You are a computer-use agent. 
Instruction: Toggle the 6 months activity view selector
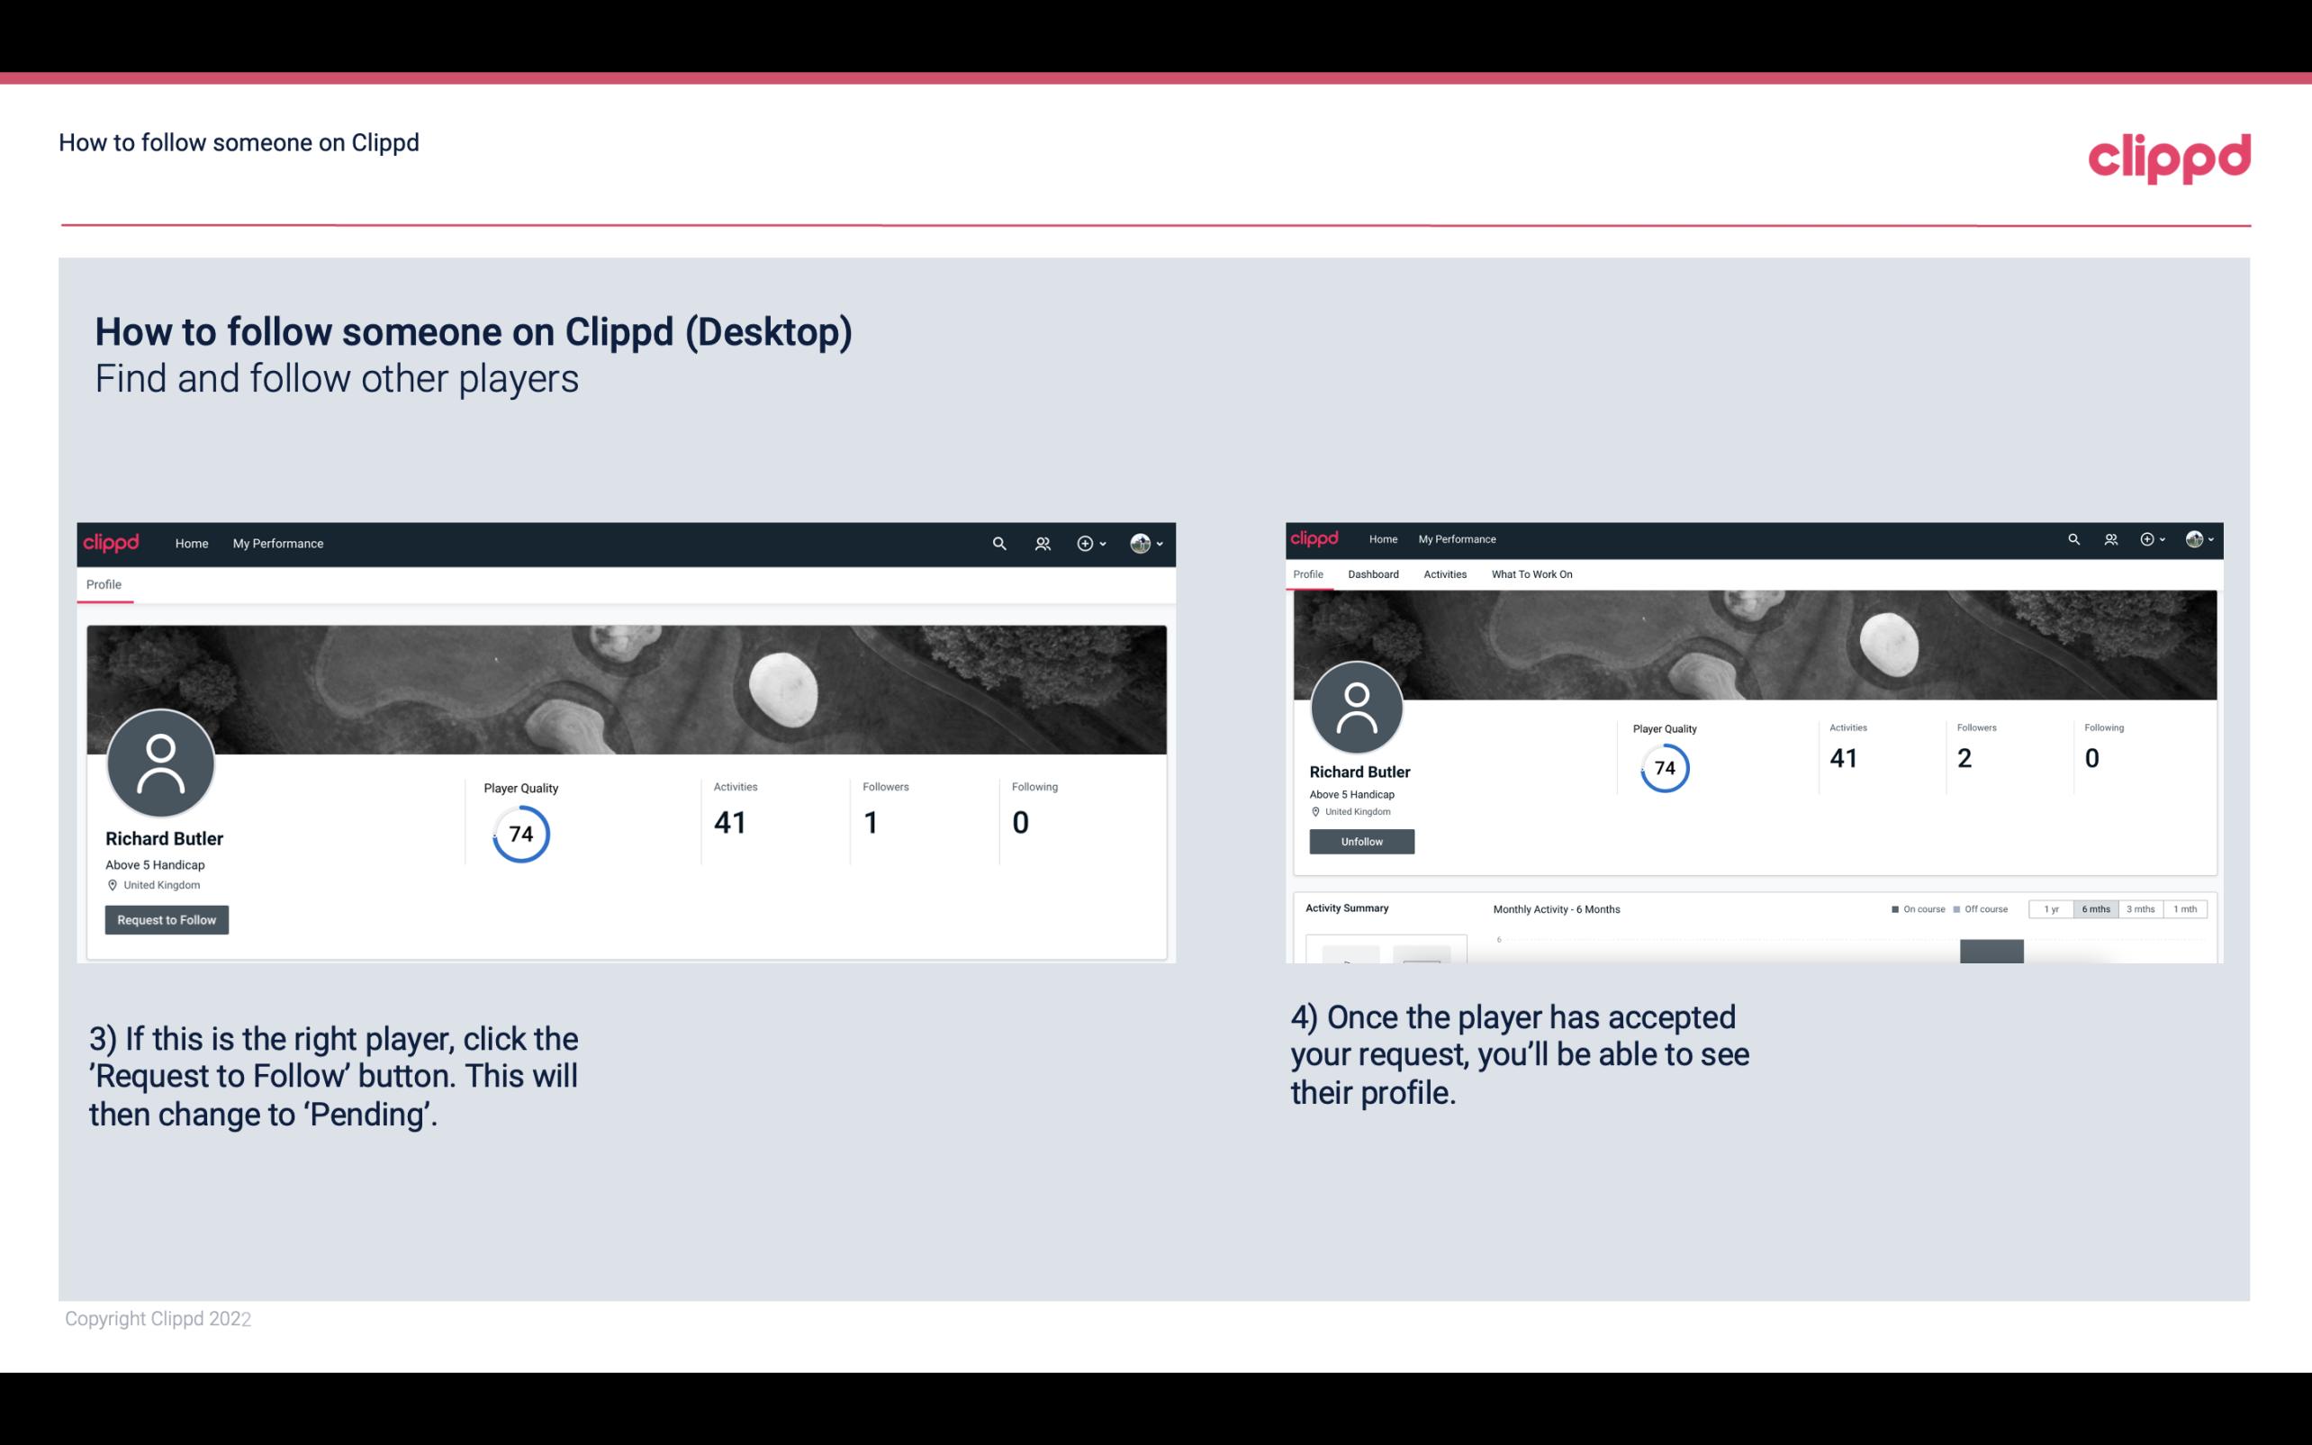tap(2094, 909)
